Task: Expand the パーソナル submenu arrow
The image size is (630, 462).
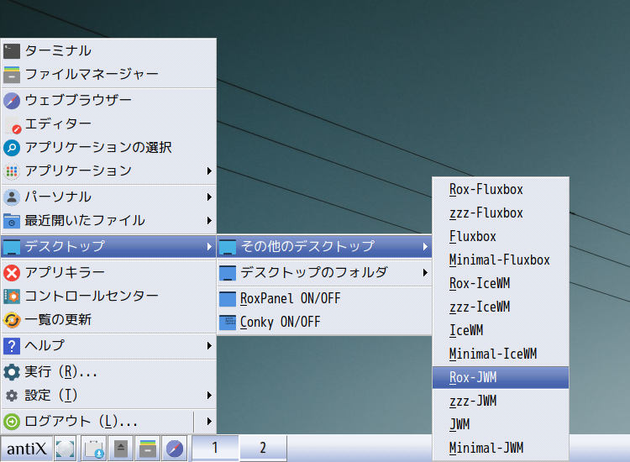Action: point(209,197)
